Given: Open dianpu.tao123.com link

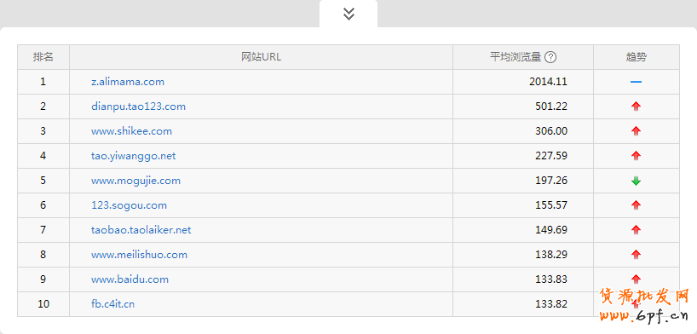Looking at the screenshot, I should pyautogui.click(x=138, y=107).
